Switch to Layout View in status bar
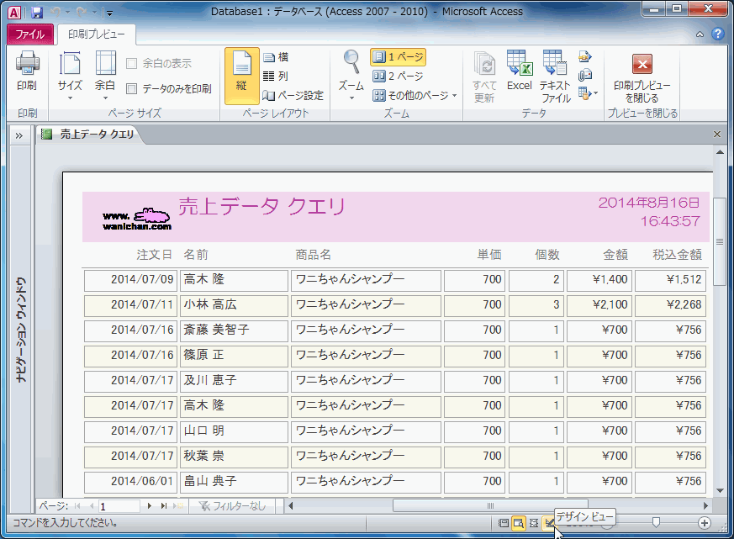The height and width of the screenshot is (539, 734). pos(534,523)
